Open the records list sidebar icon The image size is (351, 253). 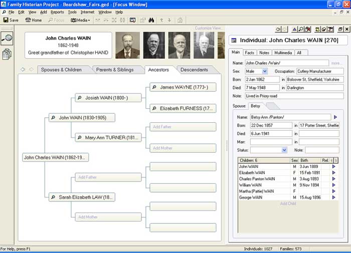(x=7, y=55)
